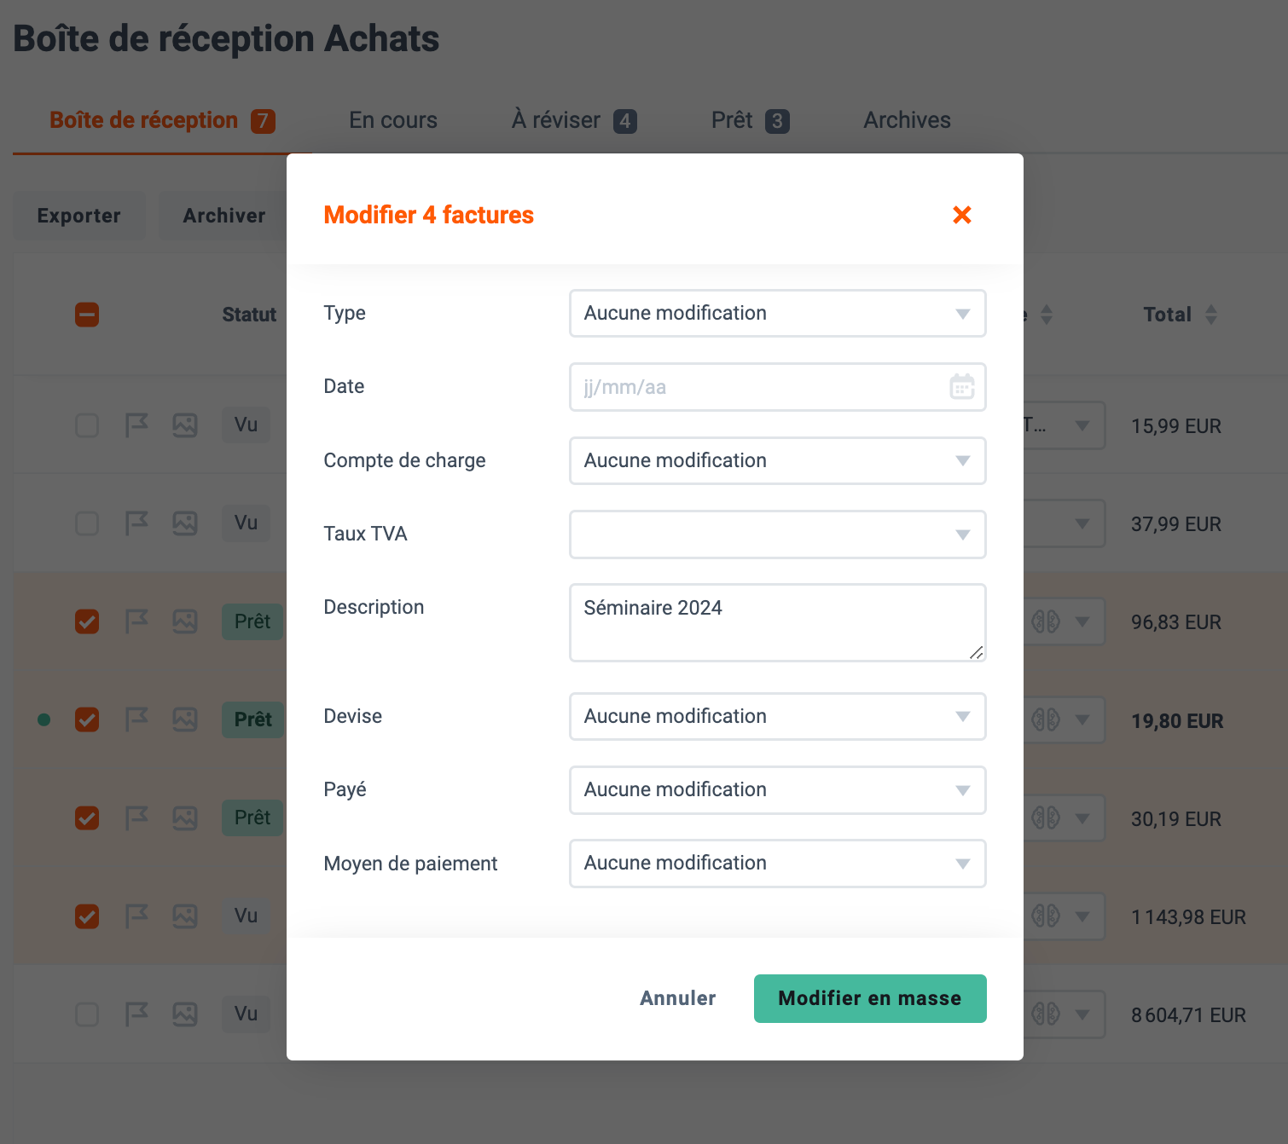Click Modifier en masse button

coord(870,998)
